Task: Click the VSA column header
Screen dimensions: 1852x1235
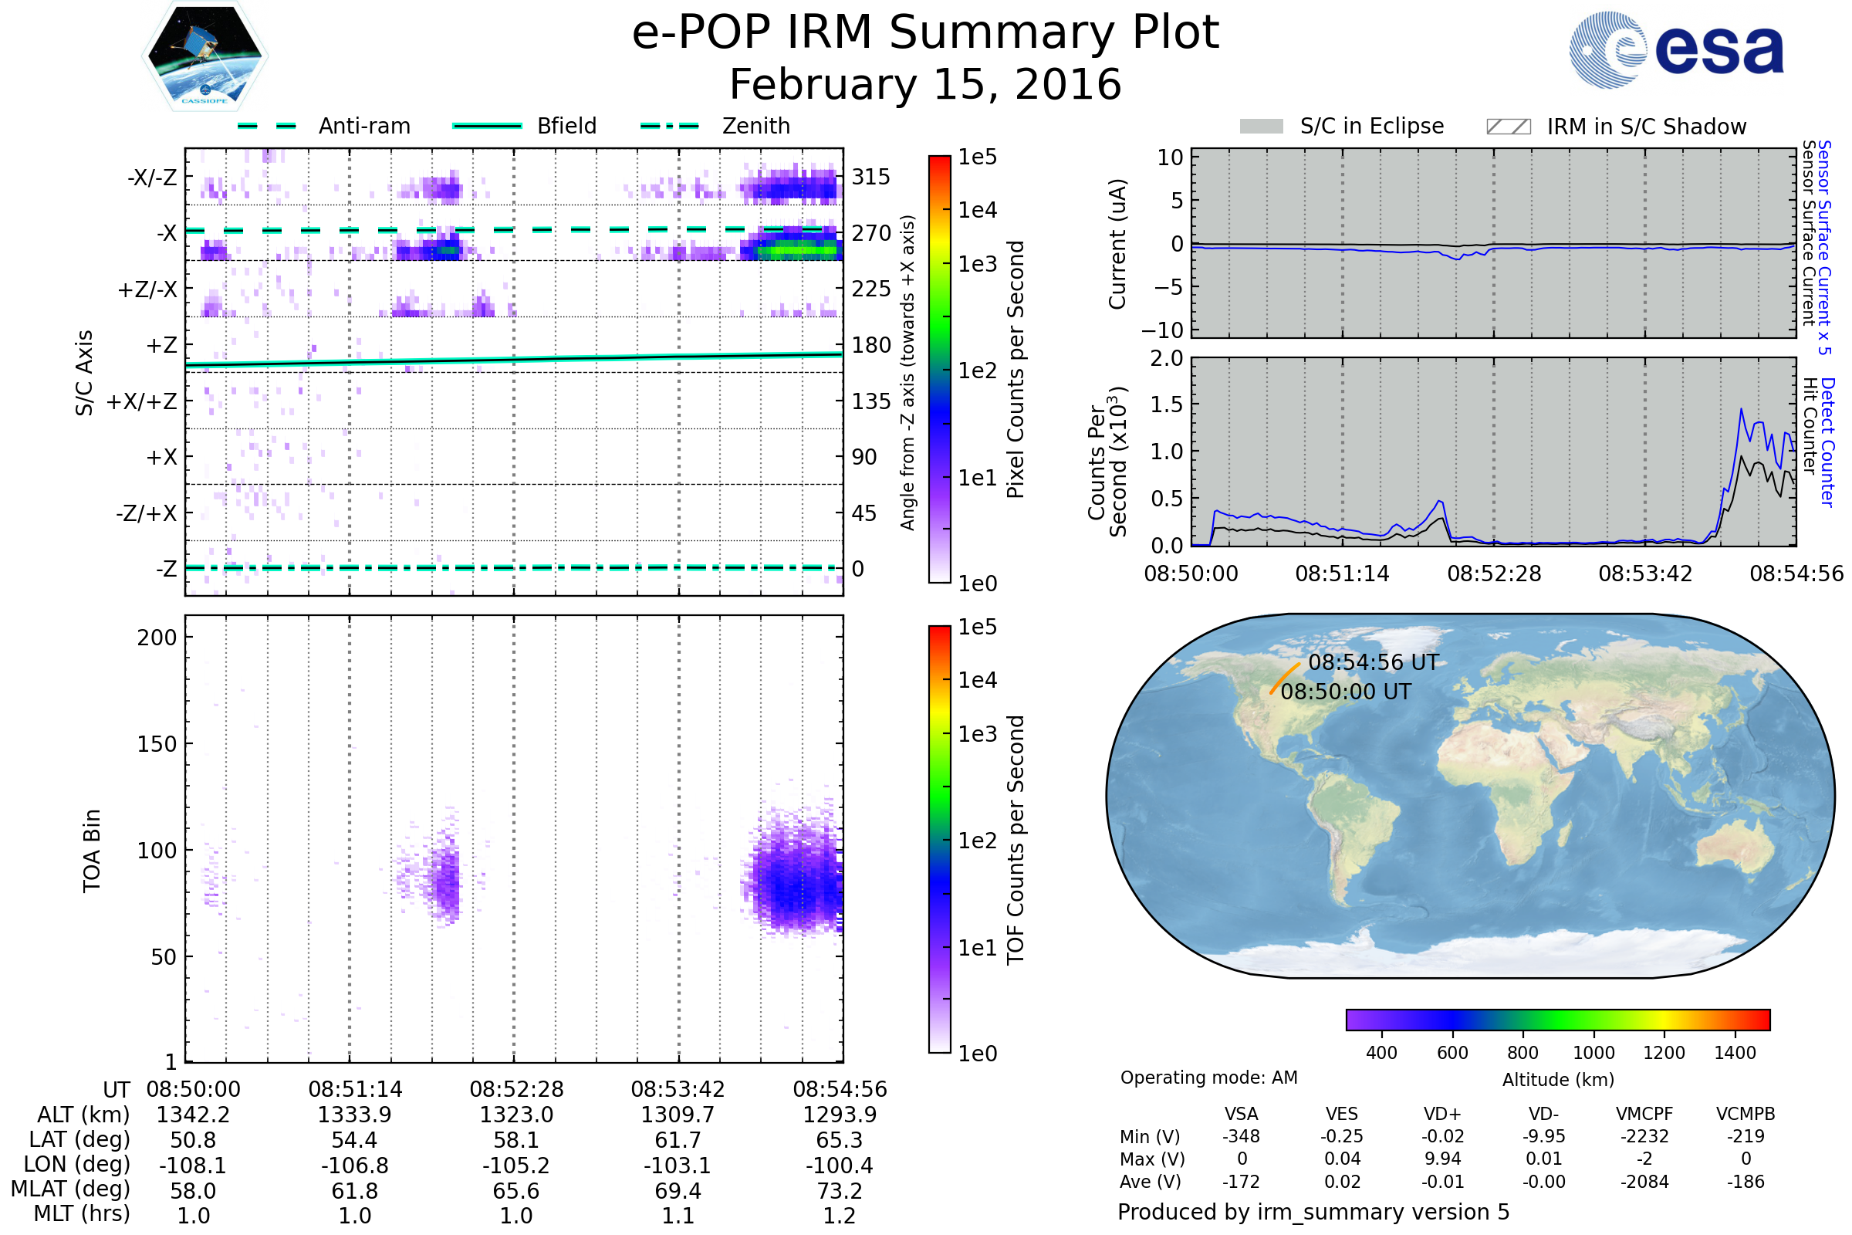Action: (x=1241, y=1115)
